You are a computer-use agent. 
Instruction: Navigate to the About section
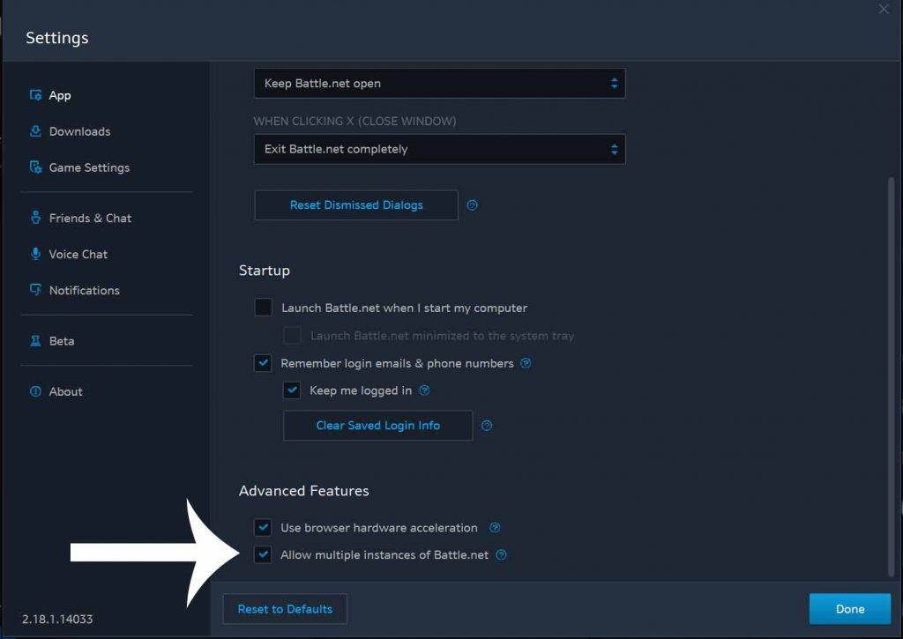(x=65, y=391)
